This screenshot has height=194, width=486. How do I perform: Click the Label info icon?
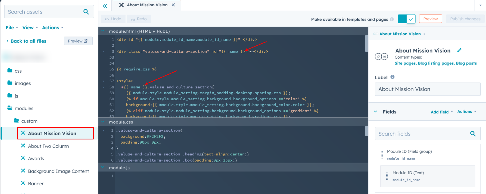click(x=392, y=77)
